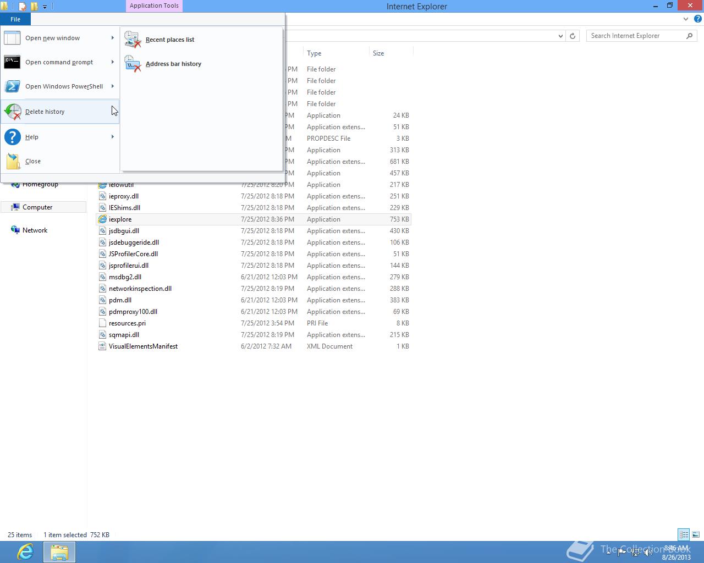Refresh the address bar location
704x563 pixels.
click(573, 36)
